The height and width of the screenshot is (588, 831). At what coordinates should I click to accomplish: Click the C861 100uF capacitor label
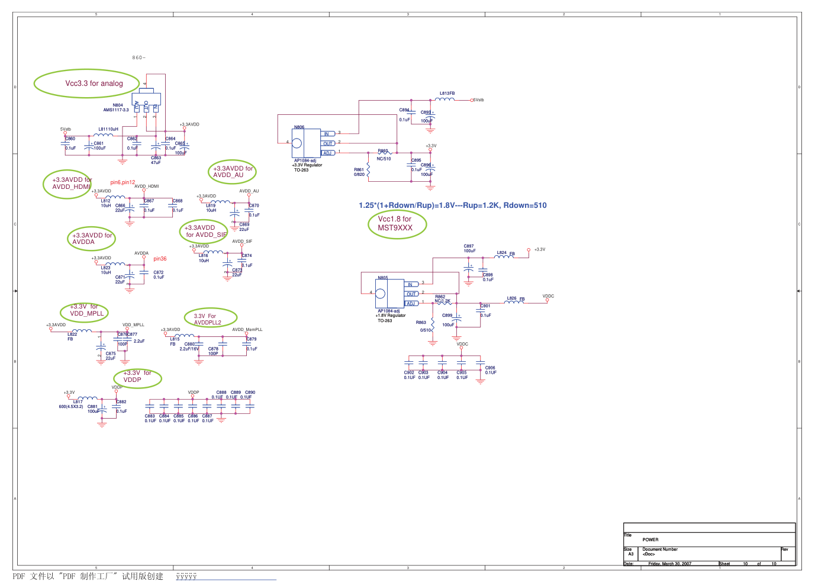point(99,146)
